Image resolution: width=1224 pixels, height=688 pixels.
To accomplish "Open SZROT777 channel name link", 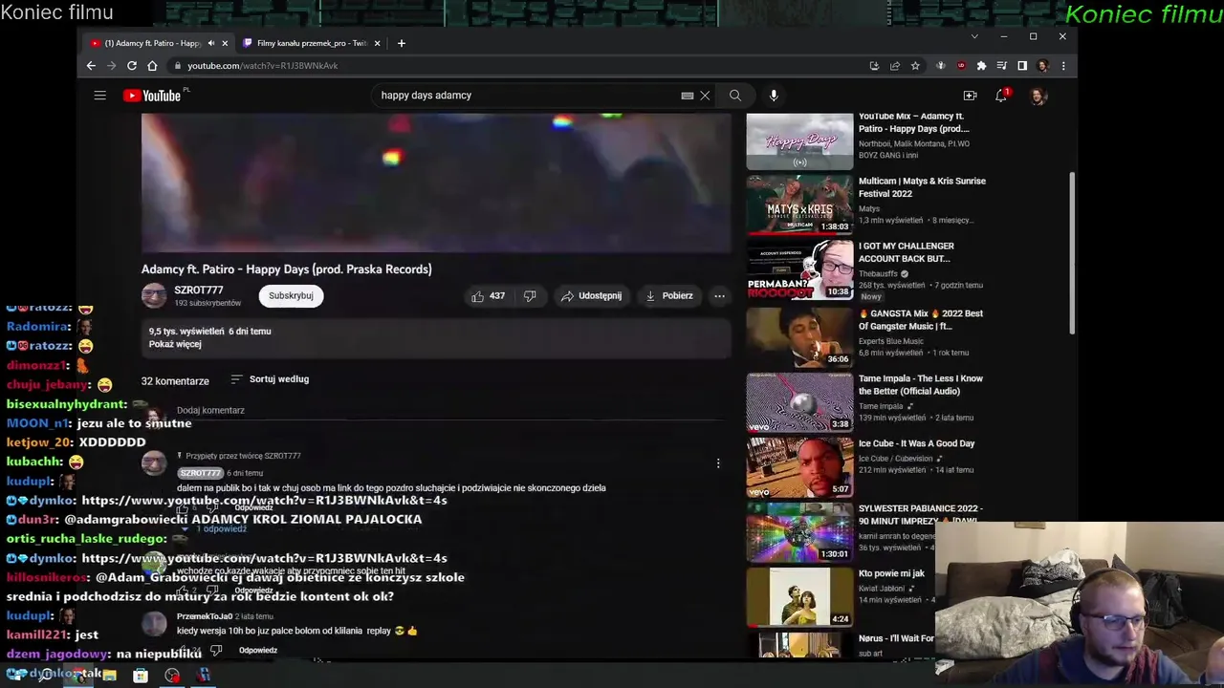I will pyautogui.click(x=199, y=290).
